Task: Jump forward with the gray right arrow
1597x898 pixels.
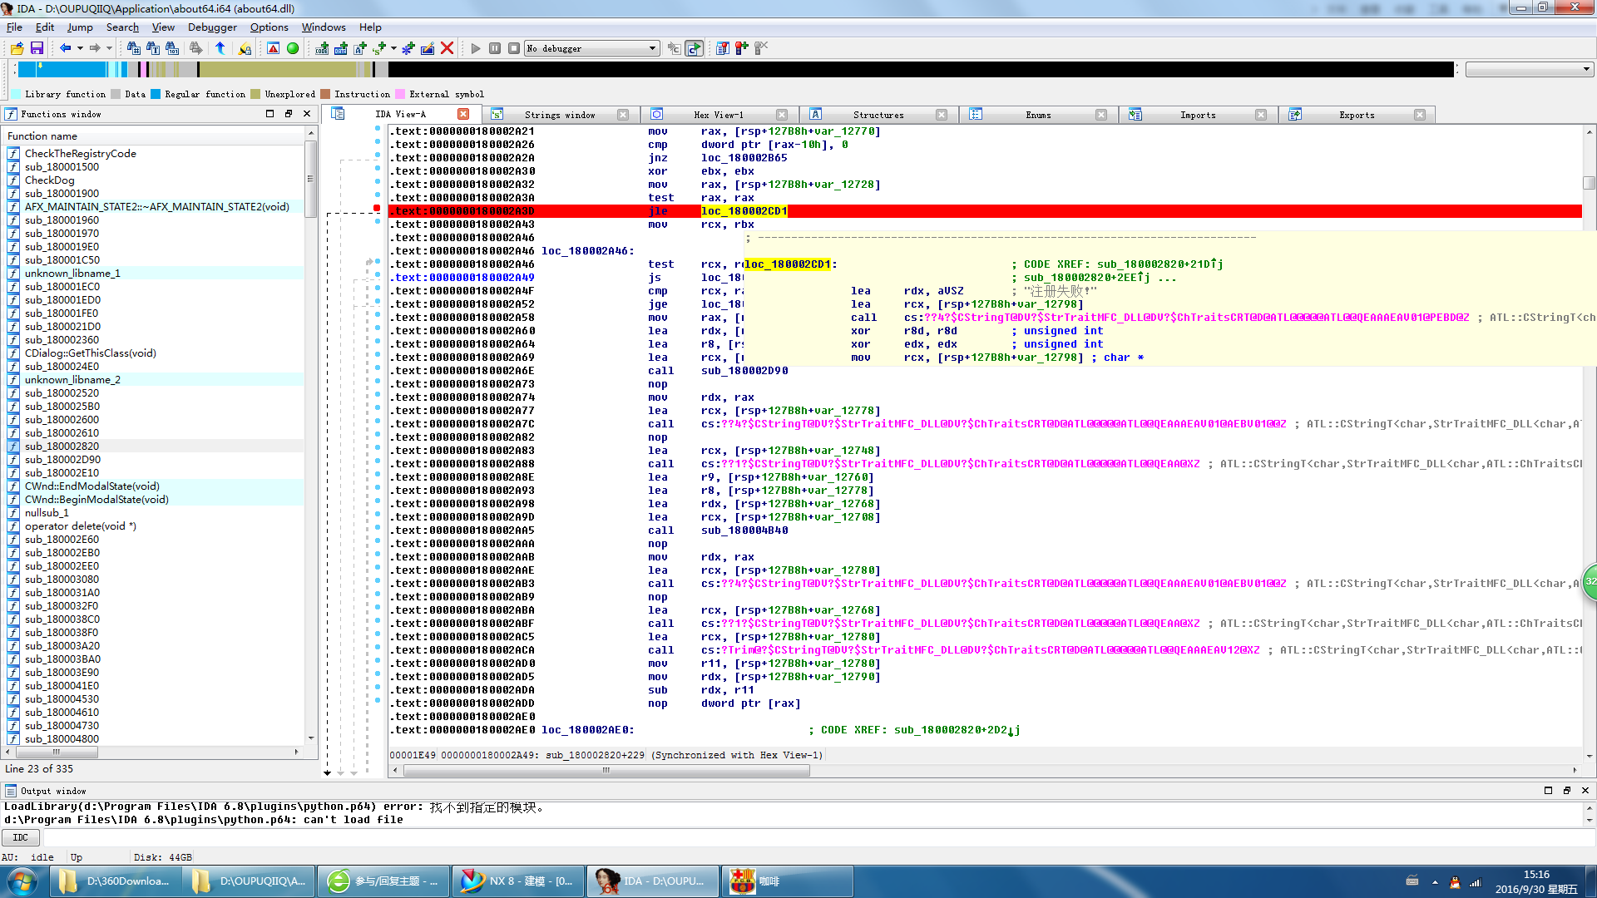Action: pyautogui.click(x=95, y=48)
